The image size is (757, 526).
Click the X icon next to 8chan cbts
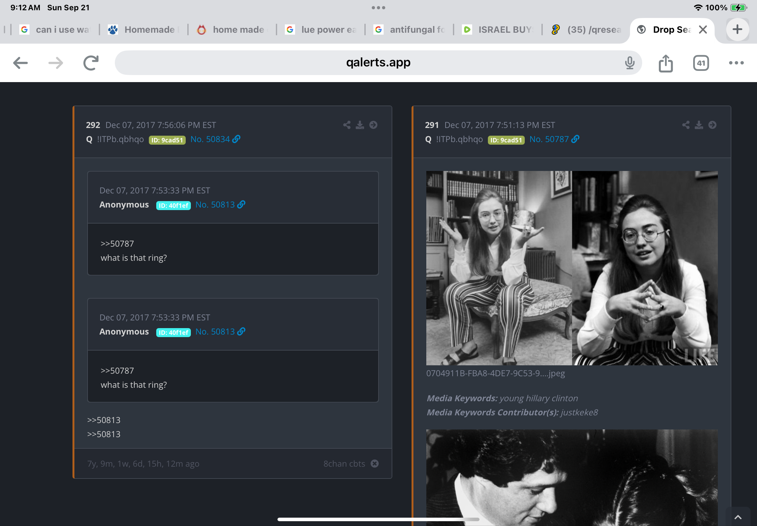[374, 463]
